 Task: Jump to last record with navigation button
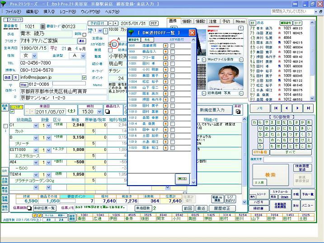308,108
